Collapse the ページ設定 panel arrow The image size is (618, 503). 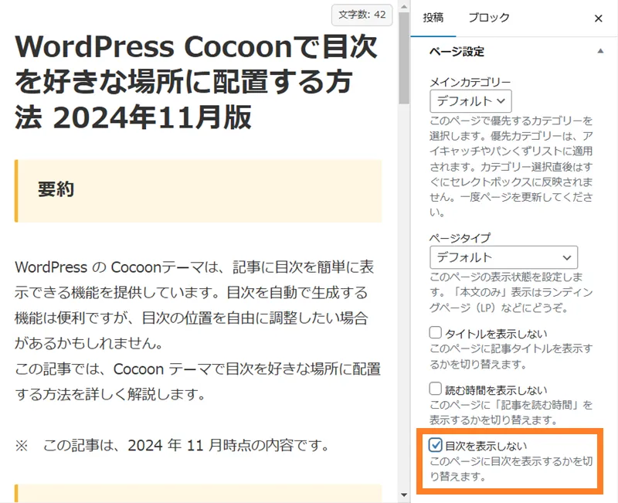600,51
